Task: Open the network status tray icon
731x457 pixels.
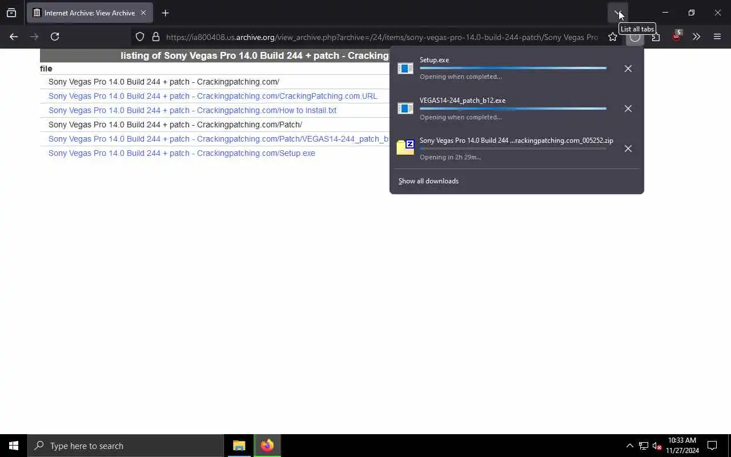Action: coord(644,446)
